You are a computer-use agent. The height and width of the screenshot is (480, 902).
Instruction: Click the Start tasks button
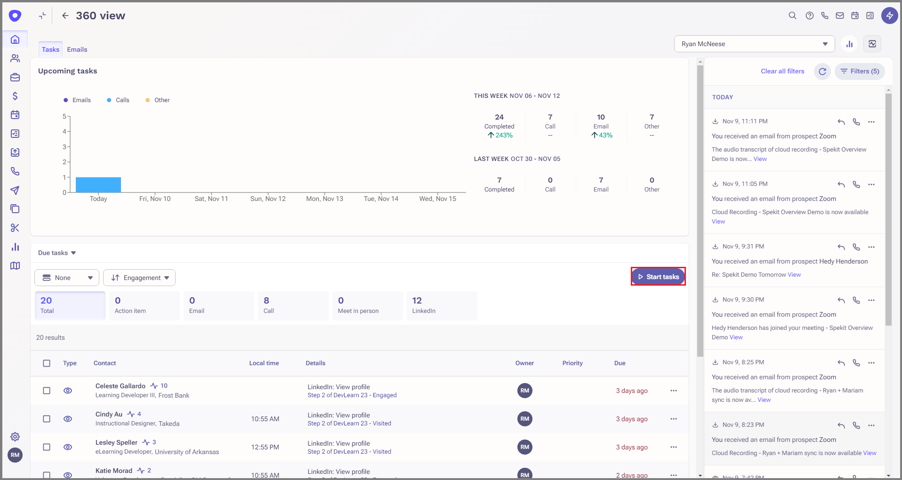(x=658, y=277)
